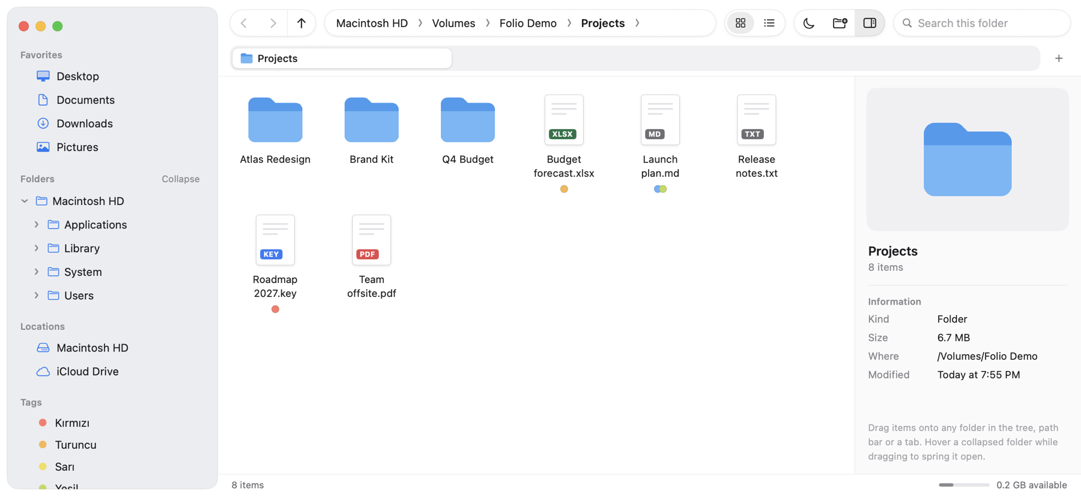The image size is (1081, 496).
Task: Select the Release notes.txt file
Action: (x=756, y=137)
